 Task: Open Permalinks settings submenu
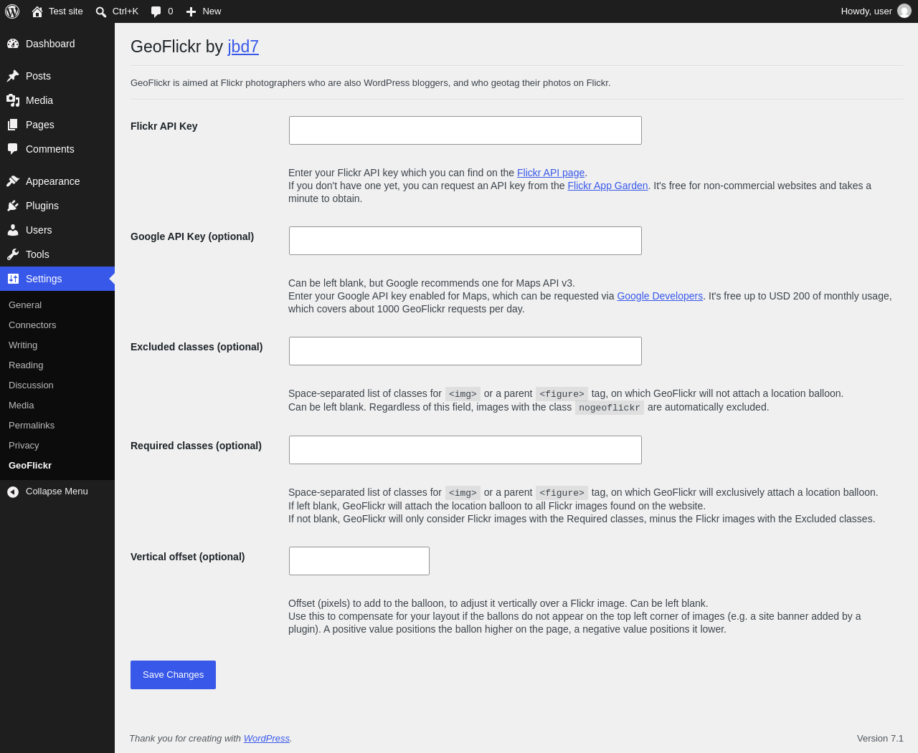pos(32,426)
